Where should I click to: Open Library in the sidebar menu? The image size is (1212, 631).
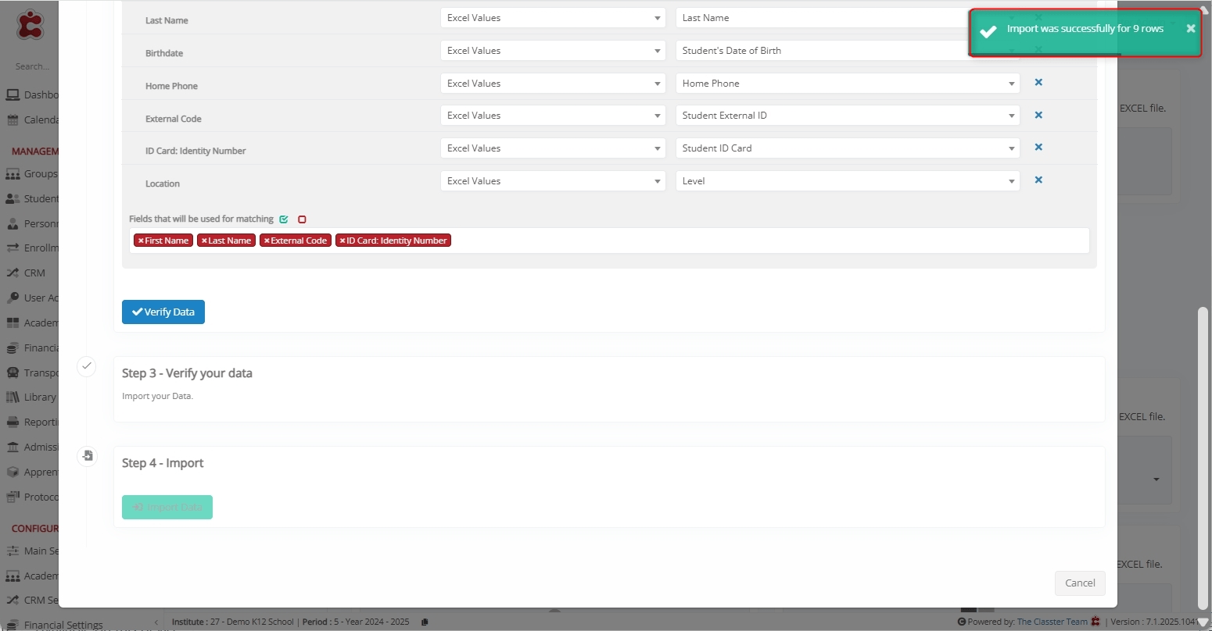[x=39, y=397]
